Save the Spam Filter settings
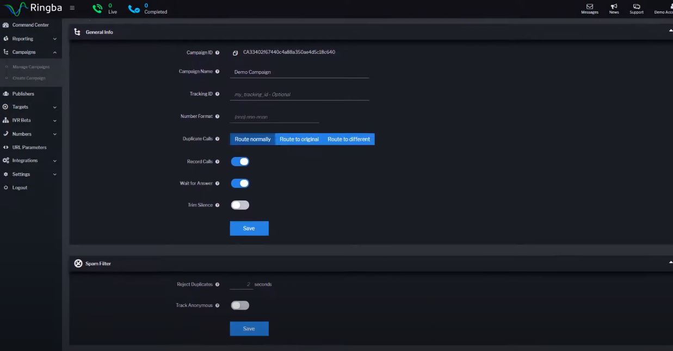The image size is (673, 351). click(x=249, y=329)
